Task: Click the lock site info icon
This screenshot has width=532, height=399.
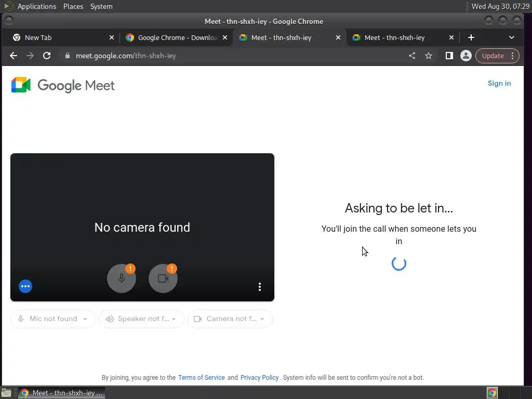Action: (x=67, y=56)
